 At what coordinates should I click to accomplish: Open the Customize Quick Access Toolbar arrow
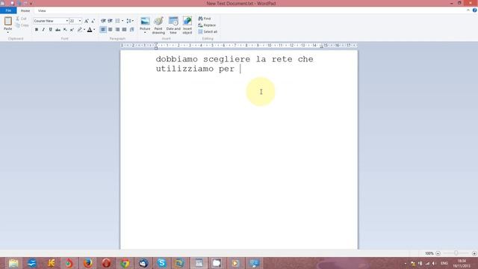[31, 3]
